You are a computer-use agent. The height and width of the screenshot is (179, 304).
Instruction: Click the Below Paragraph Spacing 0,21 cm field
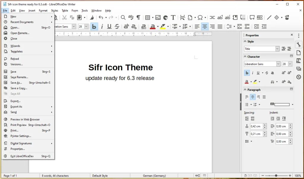point(256,134)
